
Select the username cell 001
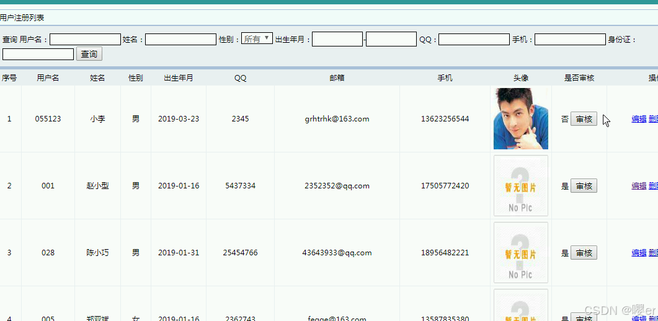click(x=48, y=186)
